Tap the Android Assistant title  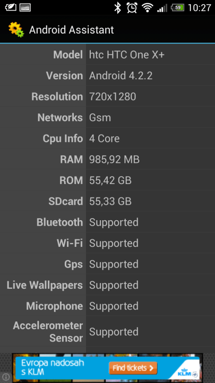(72, 30)
